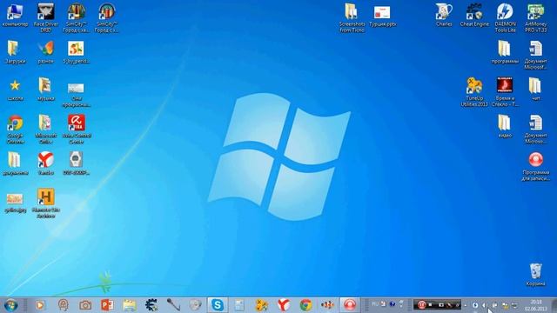Viewport: 557px width, 313px height.
Task: Select the Время и Стекло media file
Action: (x=505, y=92)
